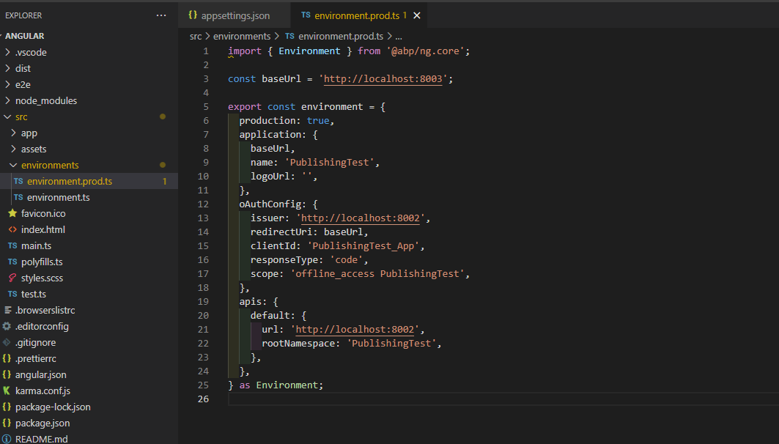Expand the node_modules folder
The width and height of the screenshot is (779, 444).
click(46, 101)
